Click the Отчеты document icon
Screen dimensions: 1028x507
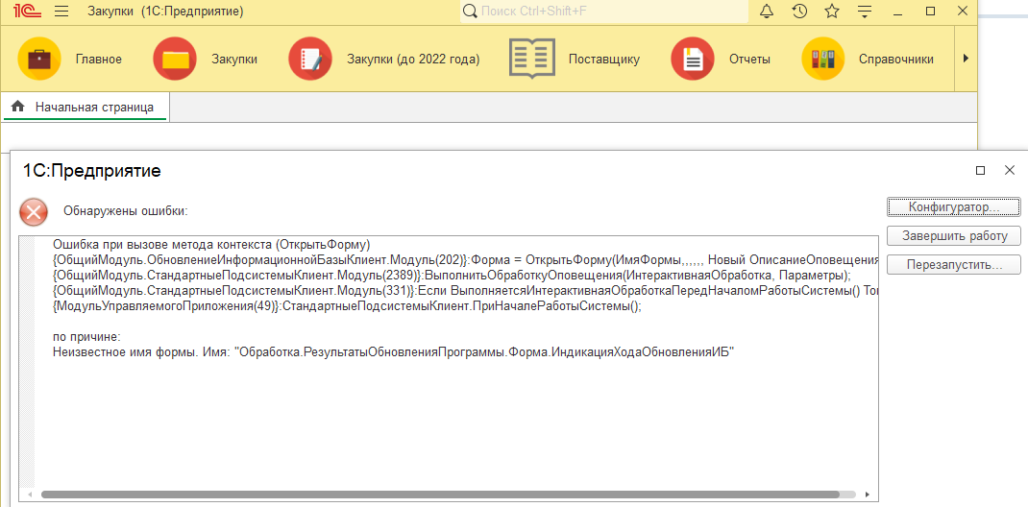693,59
